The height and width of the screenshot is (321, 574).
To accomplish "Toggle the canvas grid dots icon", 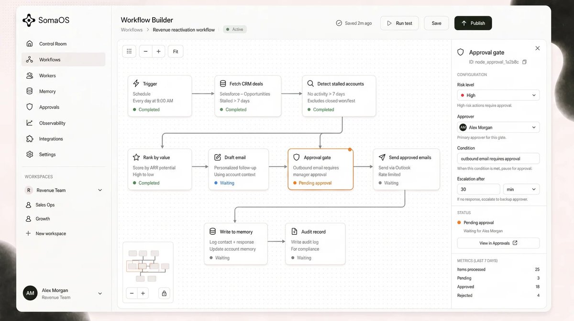I will point(129,51).
